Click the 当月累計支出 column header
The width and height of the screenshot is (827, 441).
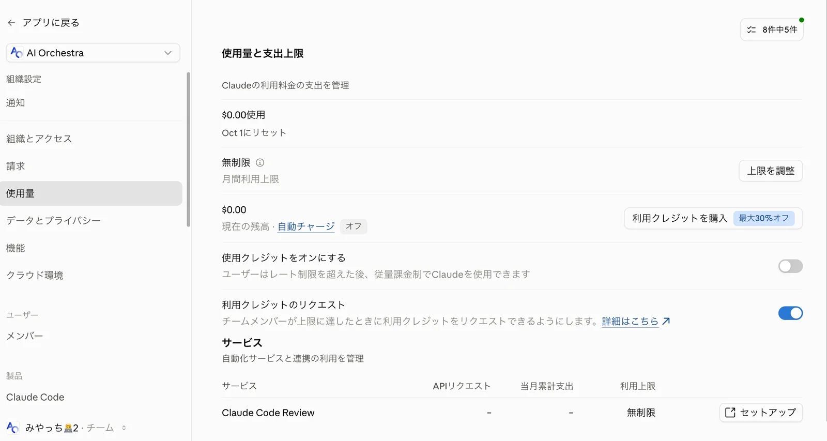[x=547, y=386]
